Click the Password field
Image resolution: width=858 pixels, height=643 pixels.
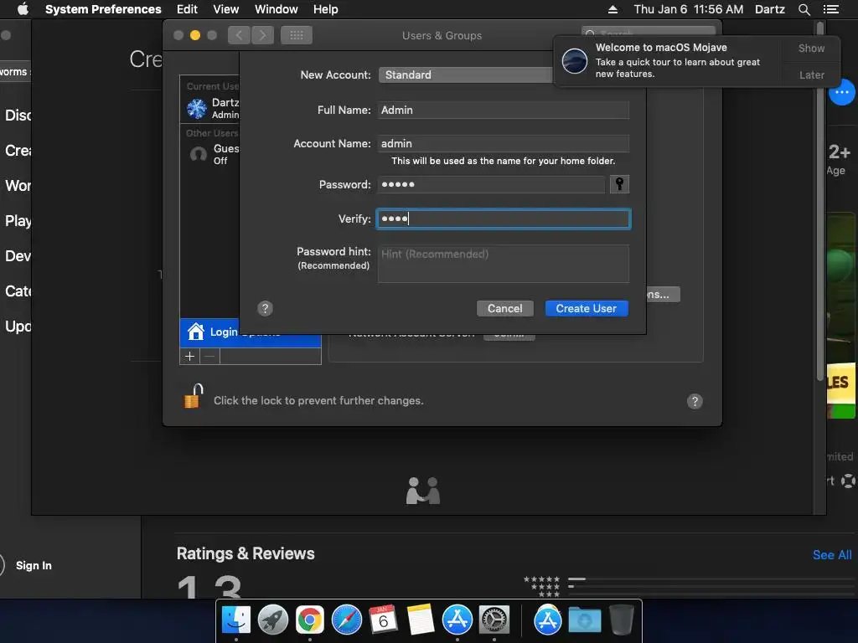click(x=491, y=184)
